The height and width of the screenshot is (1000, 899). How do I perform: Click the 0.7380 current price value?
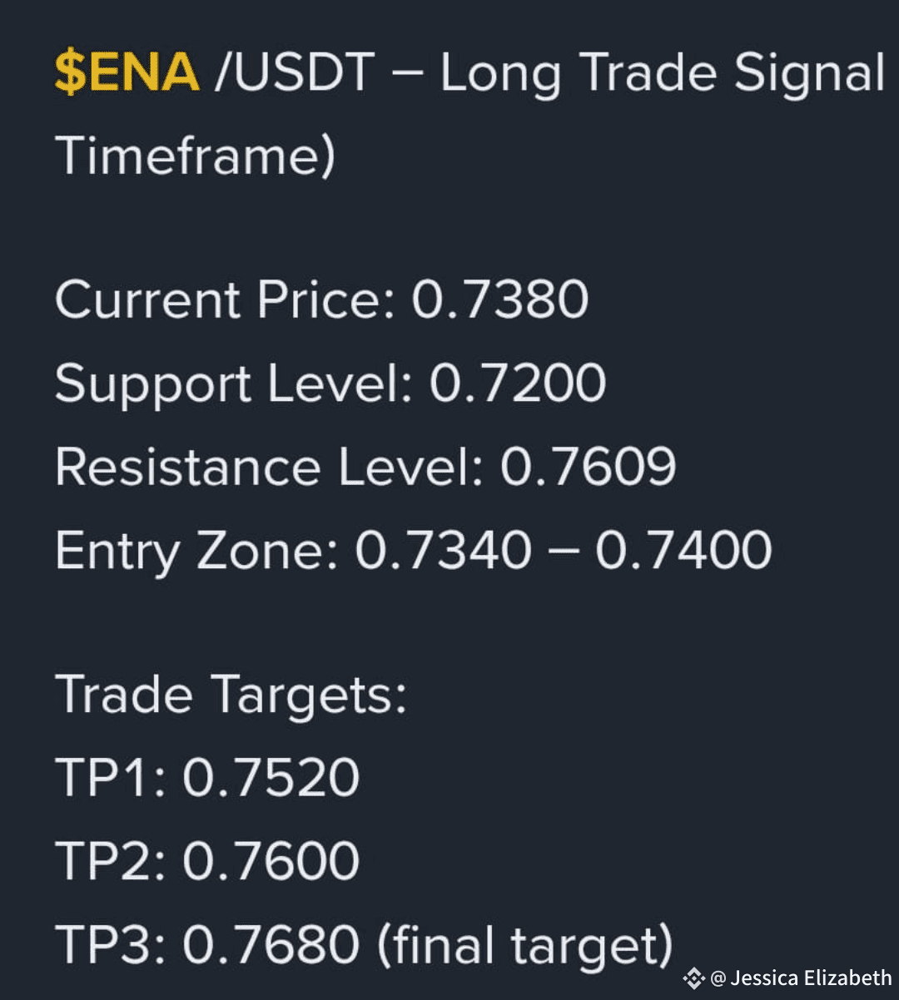coord(501,300)
